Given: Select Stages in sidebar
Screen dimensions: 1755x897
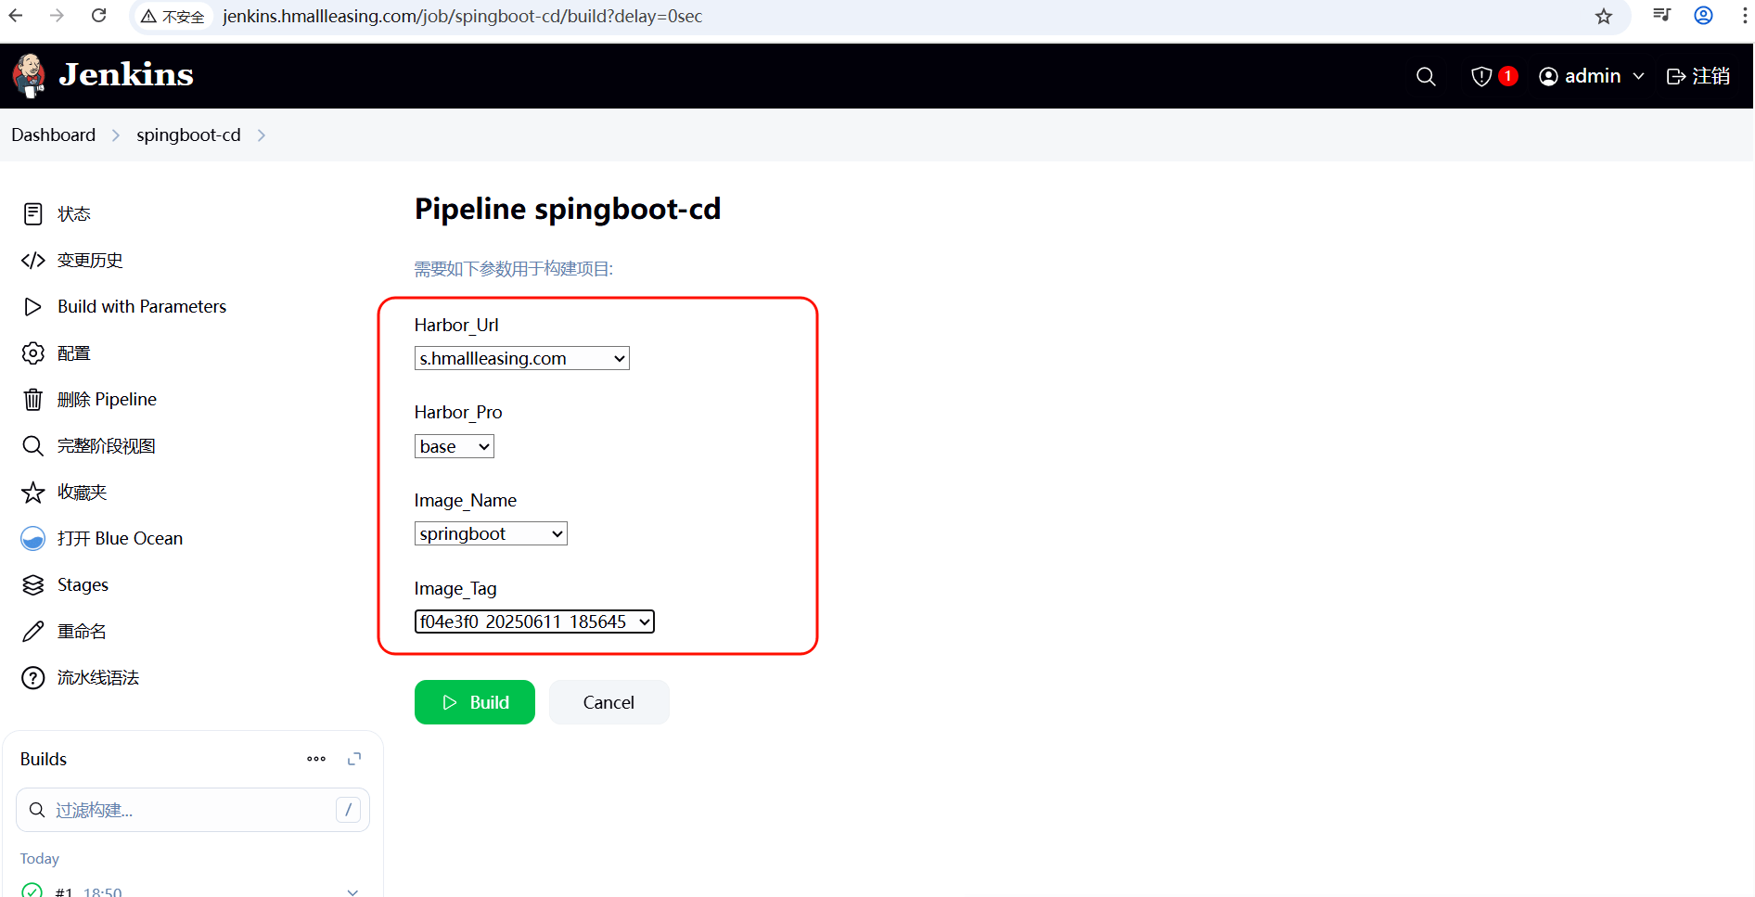Looking at the screenshot, I should (x=83, y=584).
